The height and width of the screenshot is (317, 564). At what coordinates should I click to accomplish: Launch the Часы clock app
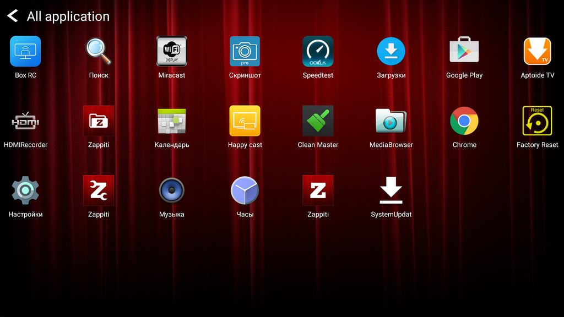245,190
